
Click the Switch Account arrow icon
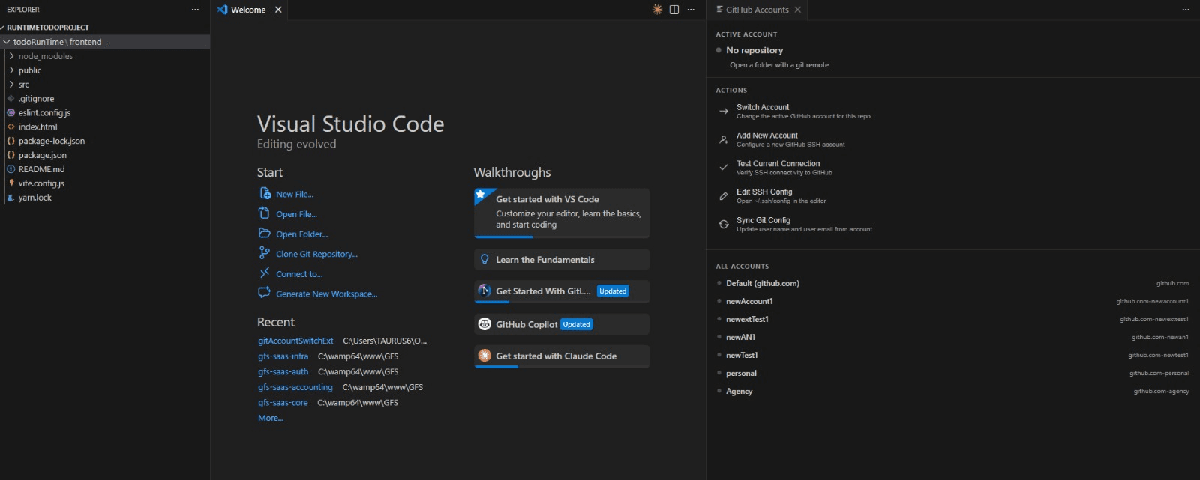(723, 112)
